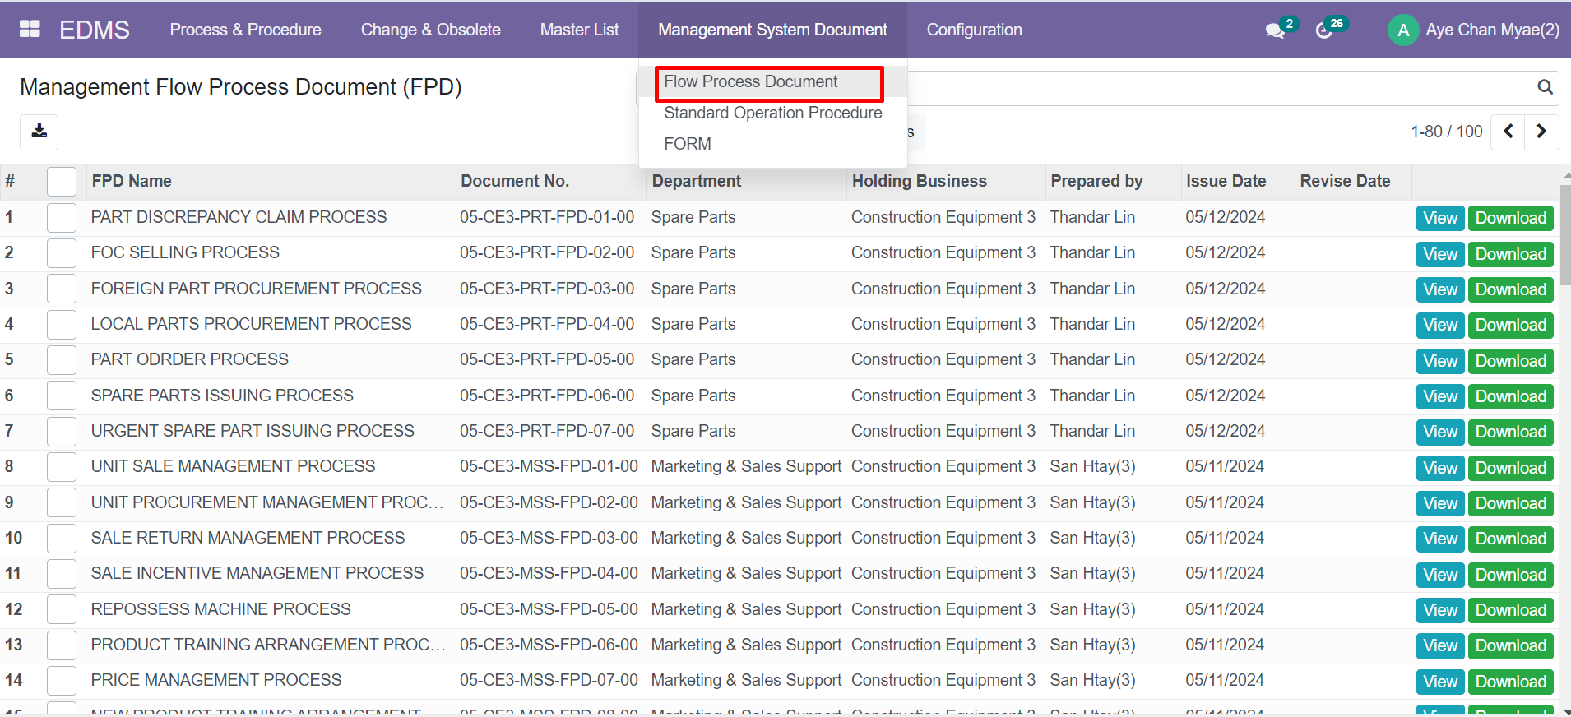Viewport: 1571px width, 717px height.
Task: Download the PRICE MANAGEMENT PROCESS document
Action: point(1511,682)
